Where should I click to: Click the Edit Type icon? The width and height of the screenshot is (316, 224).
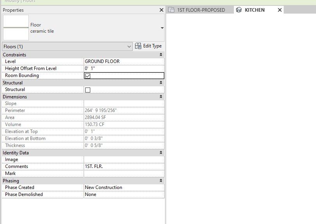point(138,46)
